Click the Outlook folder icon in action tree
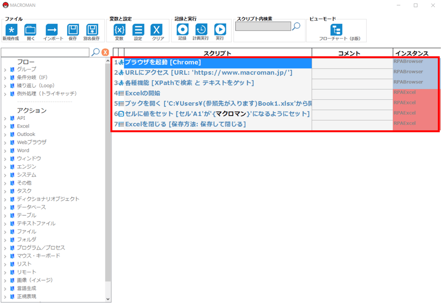The height and width of the screenshot is (303, 441). tap(12, 134)
